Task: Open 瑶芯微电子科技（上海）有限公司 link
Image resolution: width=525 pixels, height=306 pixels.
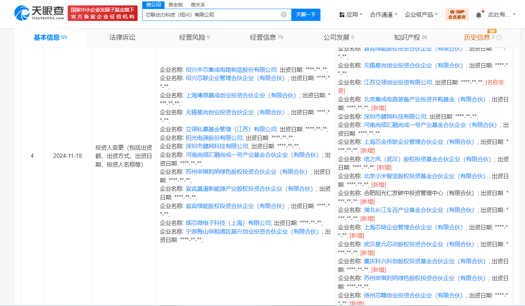Action: 228,223
